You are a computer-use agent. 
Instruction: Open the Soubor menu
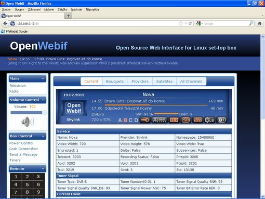6,9
